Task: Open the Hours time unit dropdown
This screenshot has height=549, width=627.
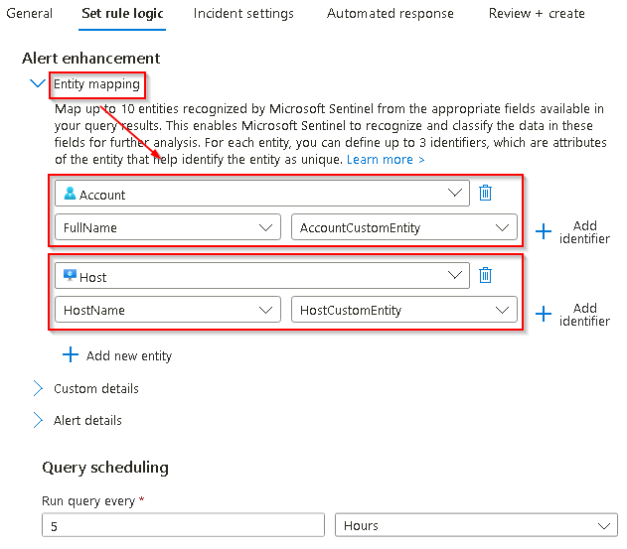Action: 476,525
